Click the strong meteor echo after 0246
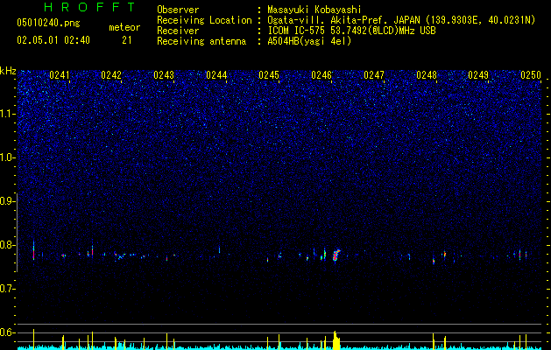 pos(336,255)
